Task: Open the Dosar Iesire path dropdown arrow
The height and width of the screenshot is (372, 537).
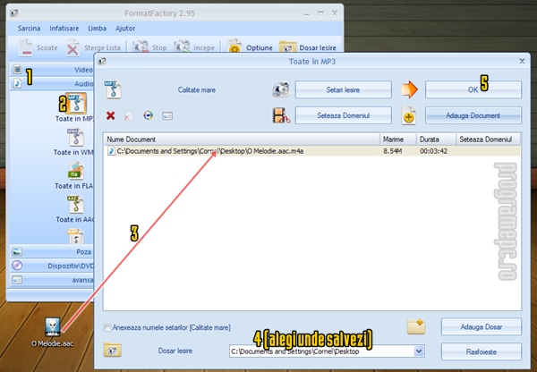Action: [419, 351]
